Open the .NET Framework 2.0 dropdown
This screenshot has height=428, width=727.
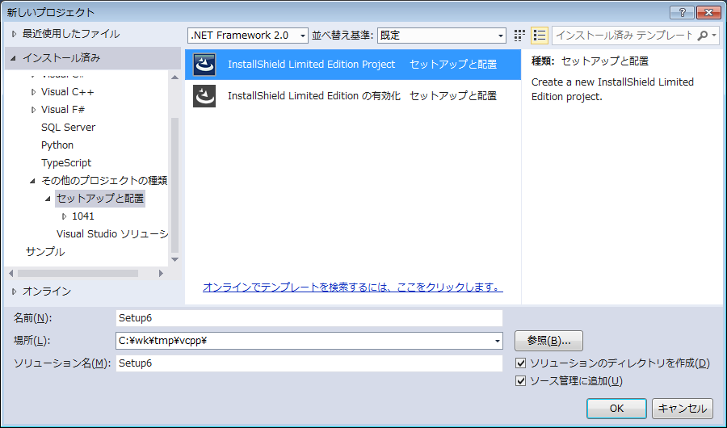[248, 36]
